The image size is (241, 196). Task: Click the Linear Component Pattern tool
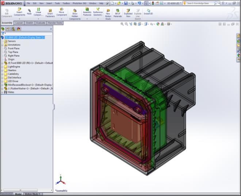(x=38, y=12)
